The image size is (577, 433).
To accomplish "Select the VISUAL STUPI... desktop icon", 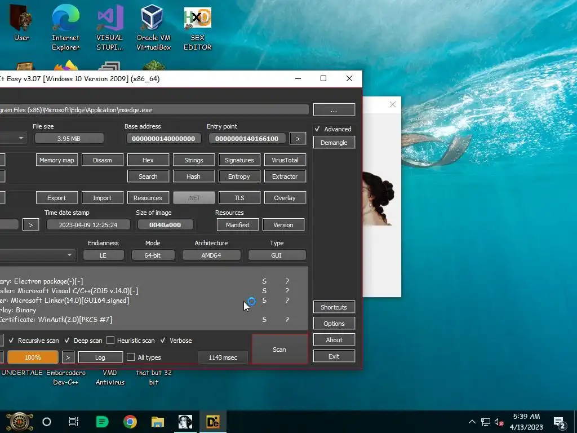I will tap(110, 28).
